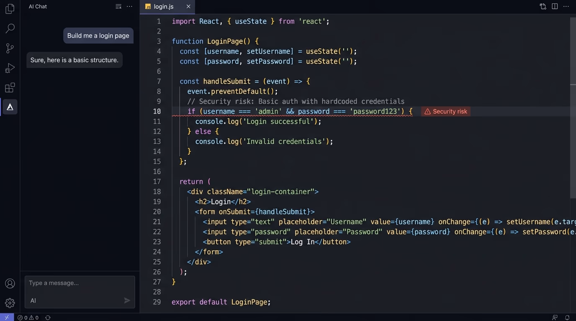Click the hardcoded credentials comment line
This screenshot has width=576, height=321.
point(296,102)
